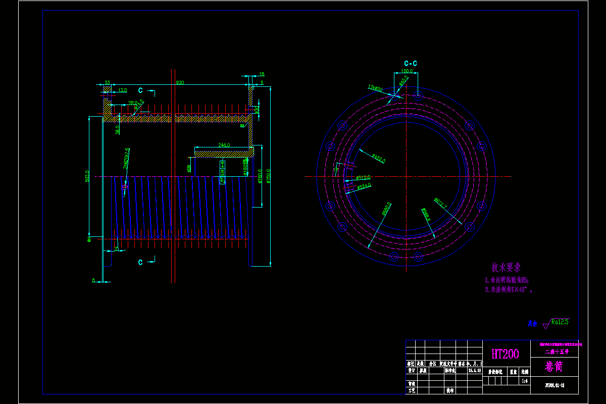Select the ø612.7 diameter dimension
The image size is (606, 404).
coord(440,202)
